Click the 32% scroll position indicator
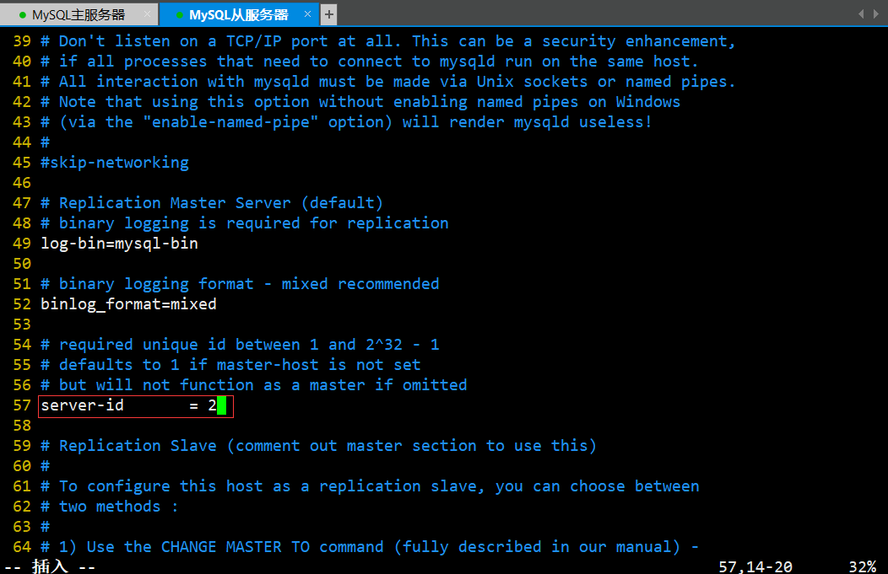Viewport: 888px width, 574px height. 862,567
